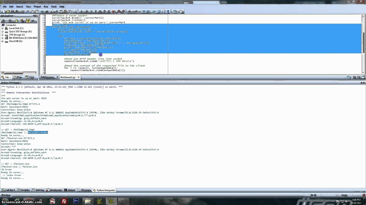Open FileZilla from the taskbar

(64, 201)
